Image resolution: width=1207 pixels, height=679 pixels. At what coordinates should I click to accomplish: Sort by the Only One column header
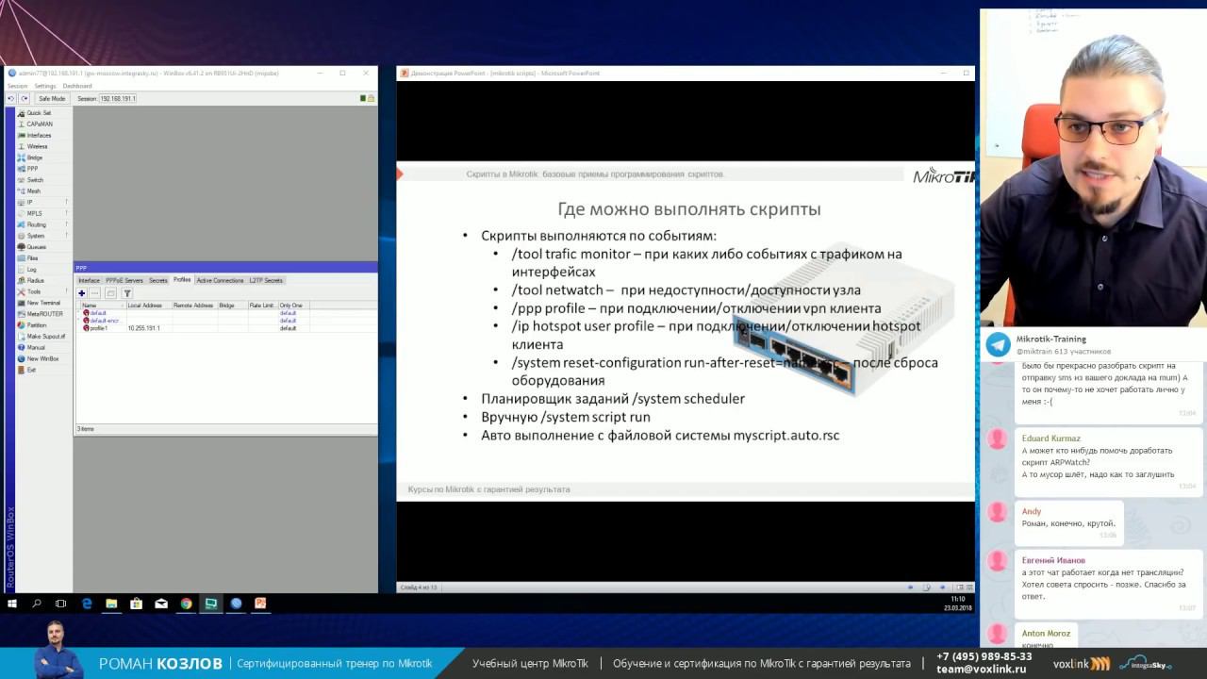[293, 306]
